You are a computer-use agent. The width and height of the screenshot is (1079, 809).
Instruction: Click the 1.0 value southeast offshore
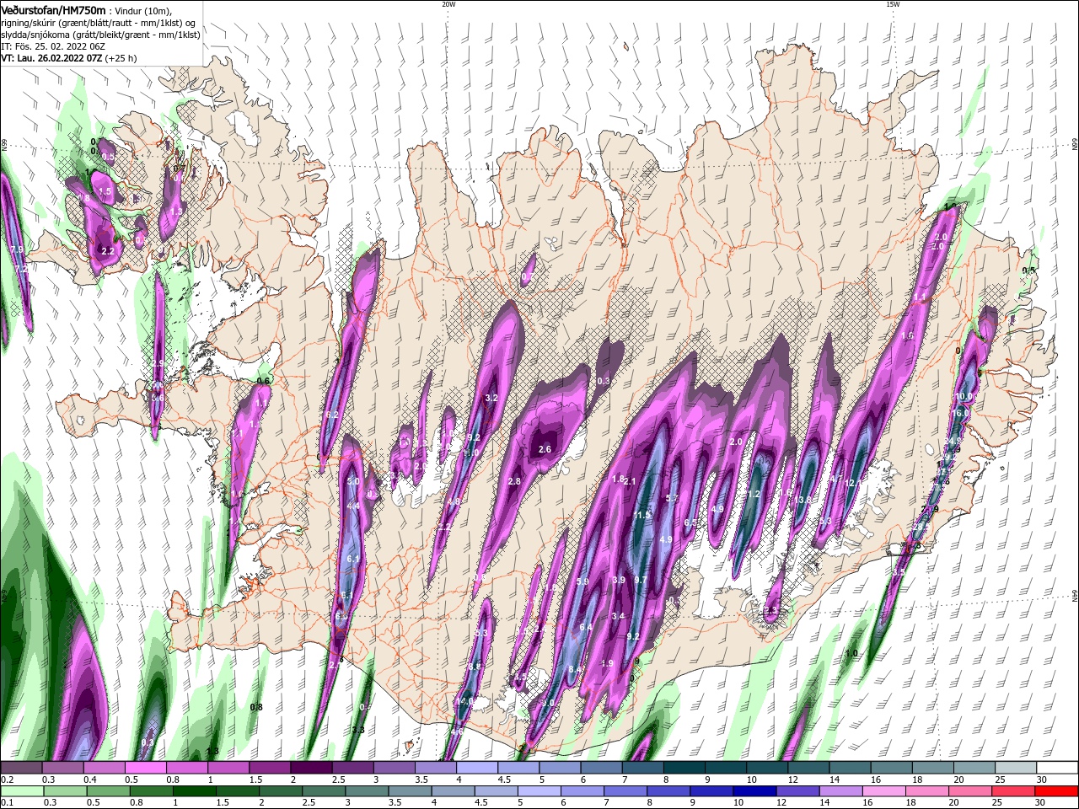(x=851, y=653)
